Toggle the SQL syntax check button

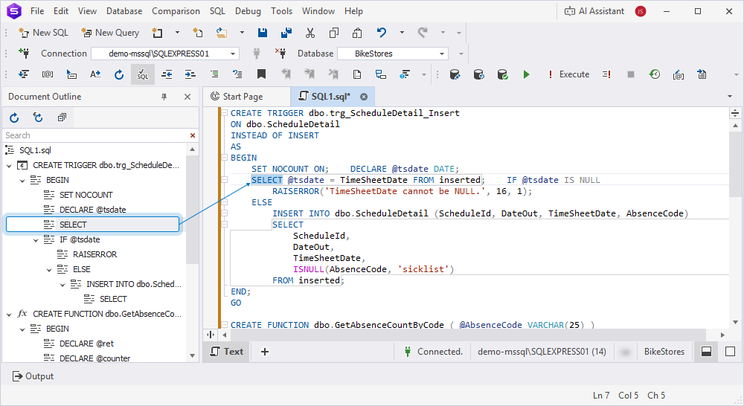click(x=143, y=74)
